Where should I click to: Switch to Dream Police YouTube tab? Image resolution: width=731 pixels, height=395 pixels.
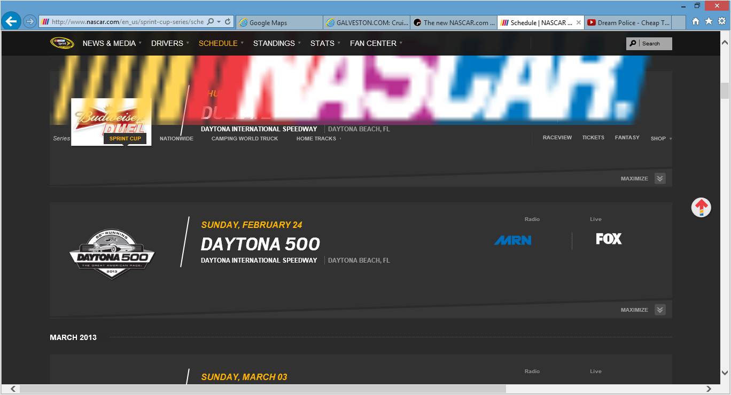(x=627, y=22)
